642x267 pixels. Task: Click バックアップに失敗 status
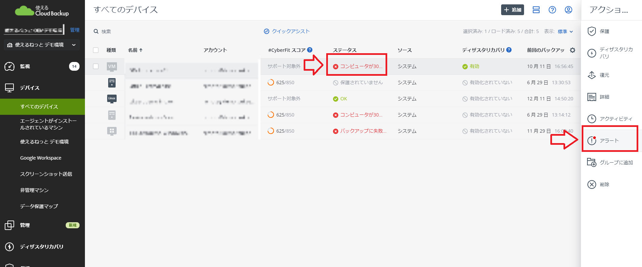pyautogui.click(x=360, y=131)
